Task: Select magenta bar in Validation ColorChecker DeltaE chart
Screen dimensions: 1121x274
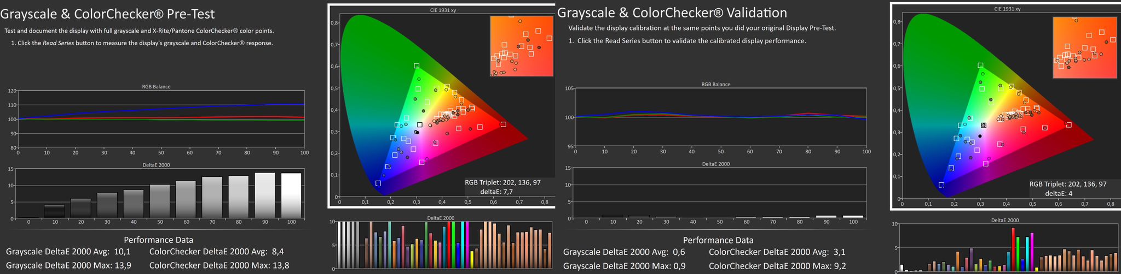Action: click(1032, 252)
